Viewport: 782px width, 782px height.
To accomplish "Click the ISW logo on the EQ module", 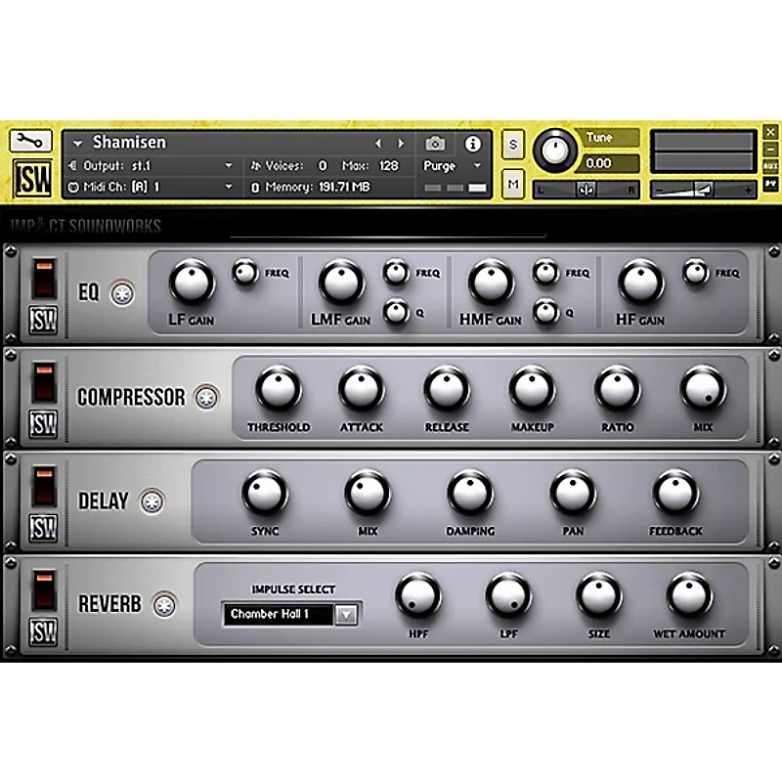I will pos(42,320).
